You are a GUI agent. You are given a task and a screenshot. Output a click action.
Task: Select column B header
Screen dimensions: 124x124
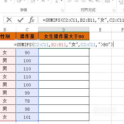pyautogui.click(x=5, y=30)
